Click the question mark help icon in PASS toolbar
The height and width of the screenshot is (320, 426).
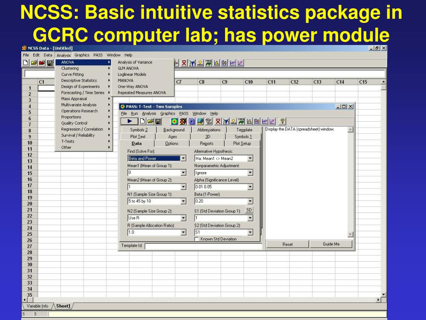(282, 121)
